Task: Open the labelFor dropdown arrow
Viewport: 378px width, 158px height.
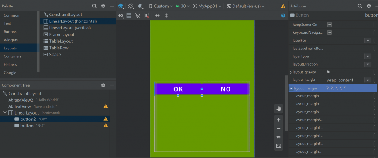Action: tap(368, 41)
